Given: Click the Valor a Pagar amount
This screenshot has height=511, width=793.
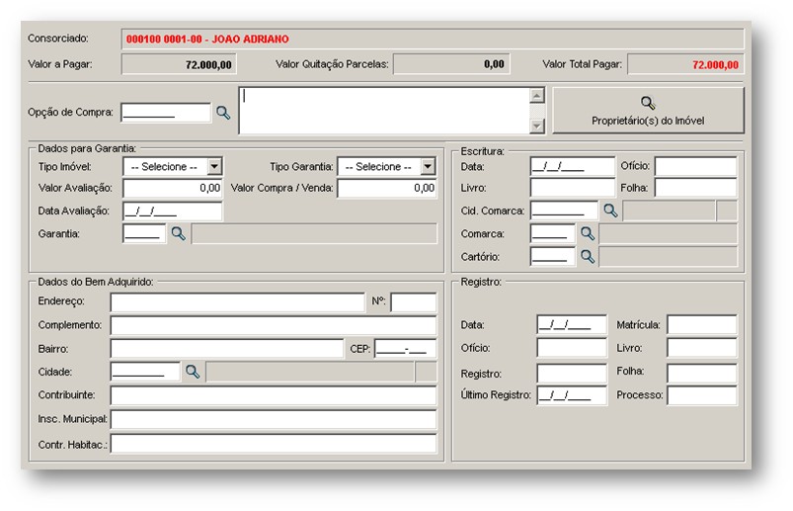Looking at the screenshot, I should click(x=208, y=65).
